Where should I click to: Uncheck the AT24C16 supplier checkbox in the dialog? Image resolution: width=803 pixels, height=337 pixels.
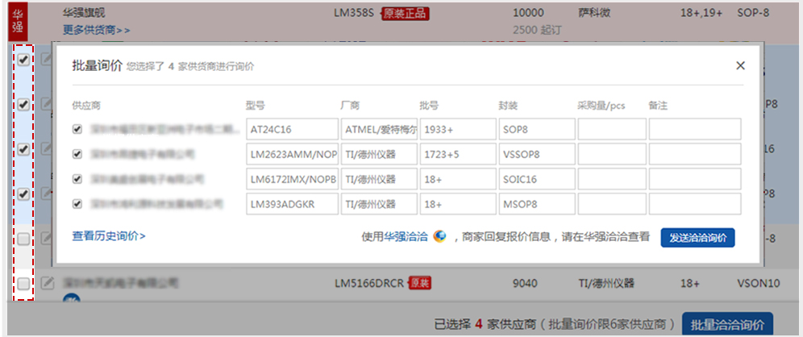(x=77, y=129)
